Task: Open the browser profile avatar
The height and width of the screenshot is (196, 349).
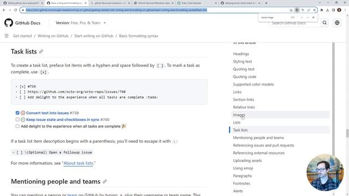Action: tap(339, 10)
